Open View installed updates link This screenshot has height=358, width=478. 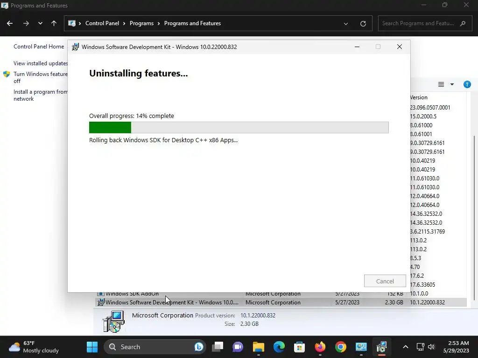pyautogui.click(x=41, y=63)
